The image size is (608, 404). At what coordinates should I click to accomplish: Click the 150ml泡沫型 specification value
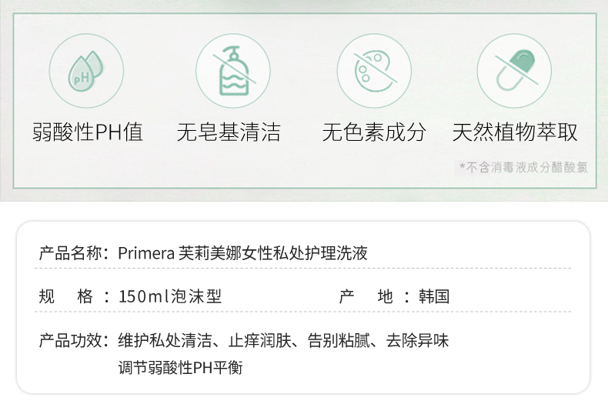[x=170, y=296]
